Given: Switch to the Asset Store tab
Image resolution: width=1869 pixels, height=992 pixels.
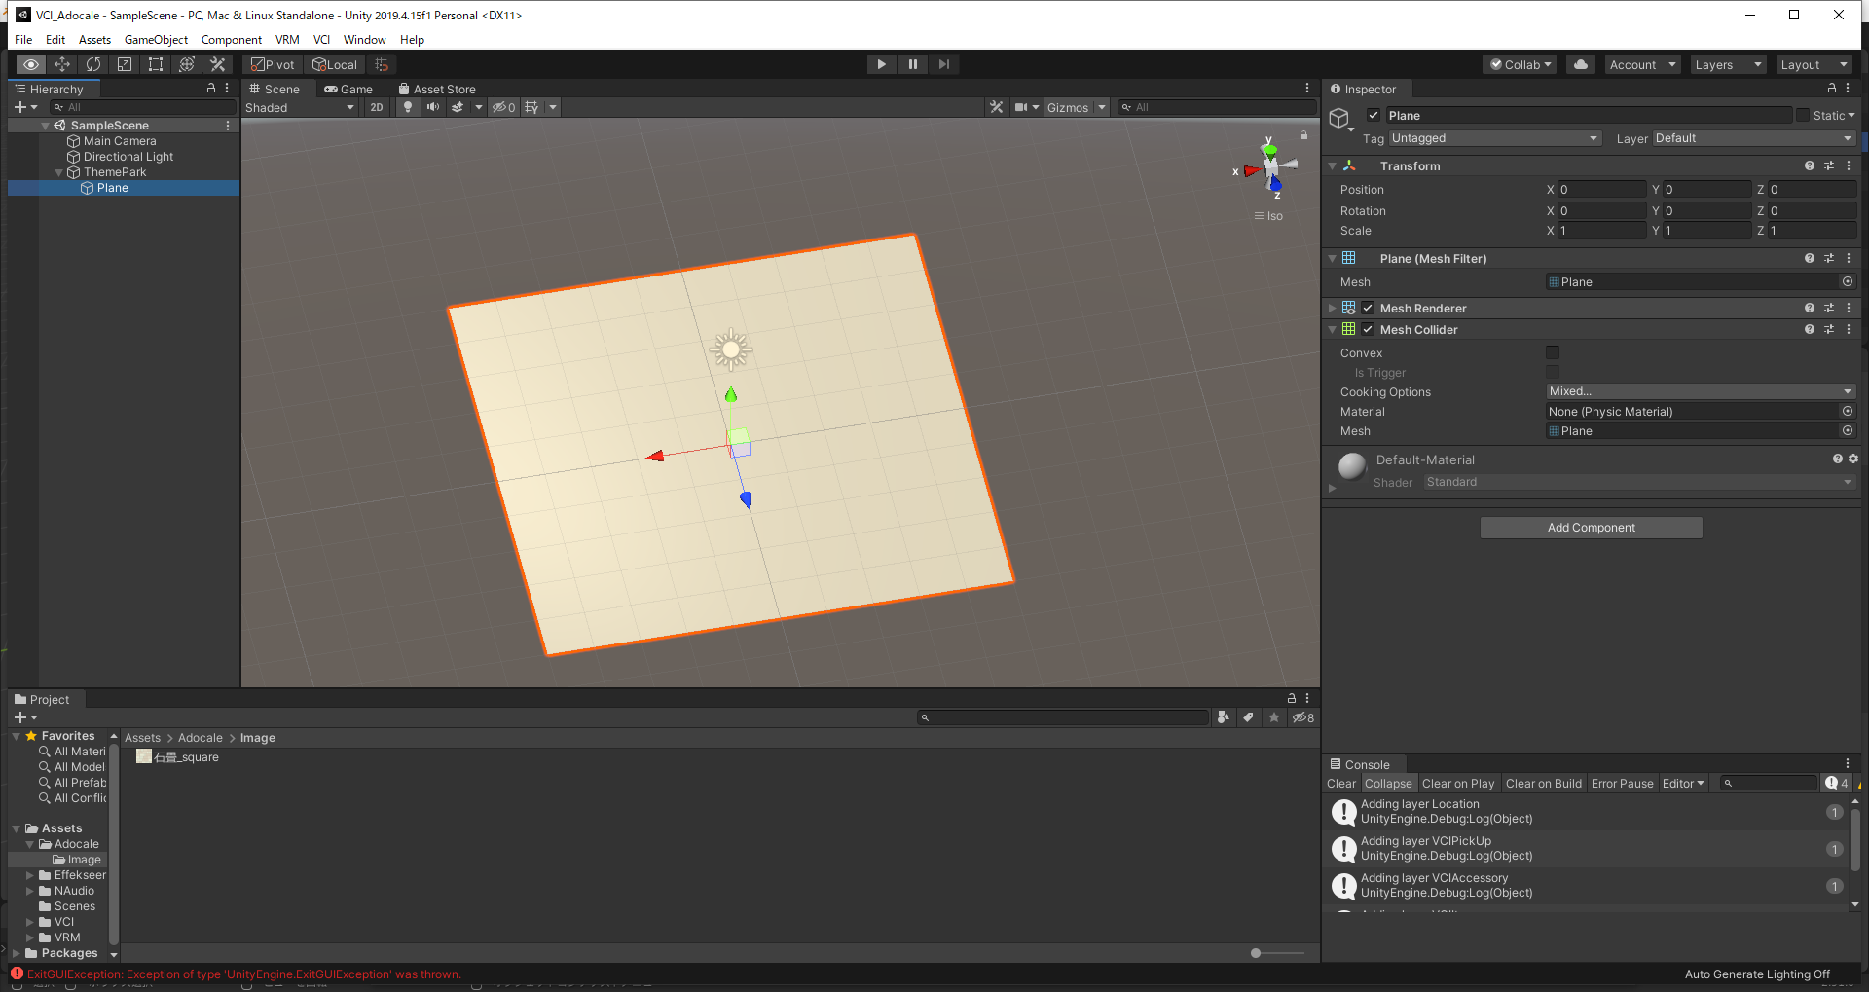Looking at the screenshot, I should (x=437, y=89).
